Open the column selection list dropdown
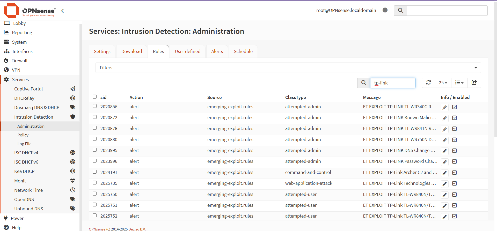 [x=459, y=83]
